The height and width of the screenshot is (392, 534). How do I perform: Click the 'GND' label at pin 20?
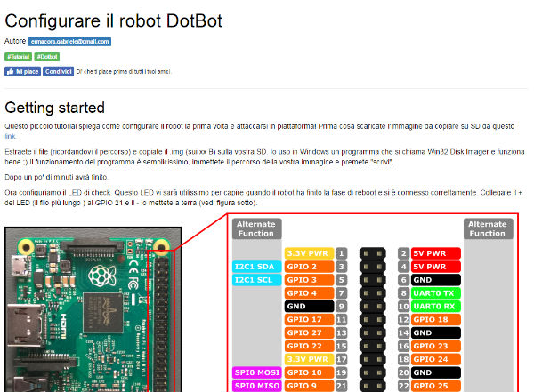pos(436,372)
